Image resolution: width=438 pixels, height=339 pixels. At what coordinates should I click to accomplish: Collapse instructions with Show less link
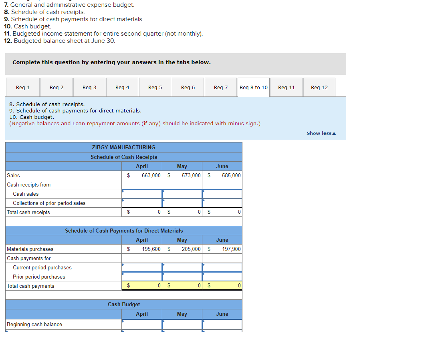pyautogui.click(x=321, y=133)
